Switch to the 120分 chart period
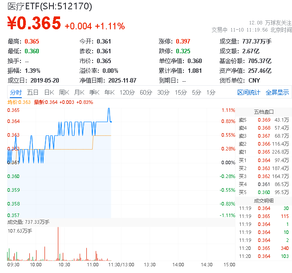This screenshot has width=292, height=273. click(127, 92)
